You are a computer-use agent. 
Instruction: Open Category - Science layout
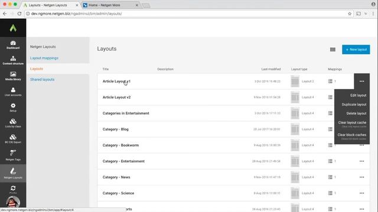pos(118,193)
